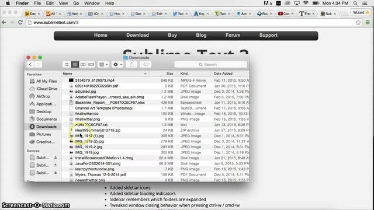Open Buy link on Sublime Text site

click(172, 35)
